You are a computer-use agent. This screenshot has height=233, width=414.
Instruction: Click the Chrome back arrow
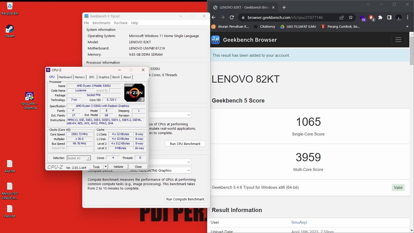[x=213, y=17]
